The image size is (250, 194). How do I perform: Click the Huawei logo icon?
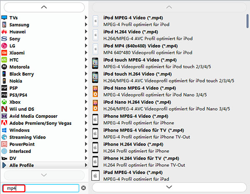click(4, 32)
